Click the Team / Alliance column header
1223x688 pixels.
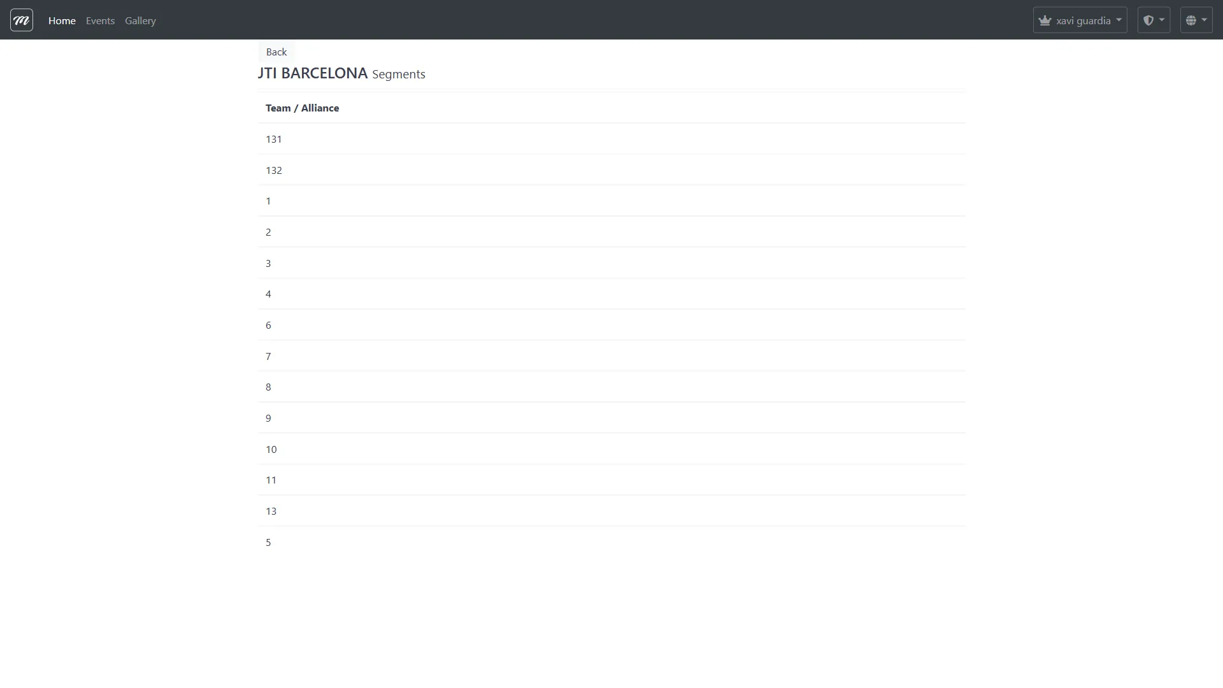(302, 108)
